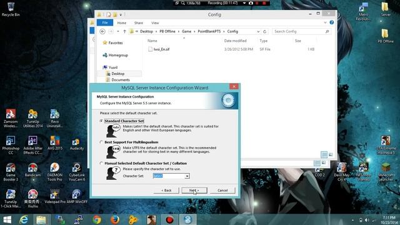This screenshot has height=225, width=400.
Task: Open AMP WinOFF desktop shortcut
Action: click(77, 196)
